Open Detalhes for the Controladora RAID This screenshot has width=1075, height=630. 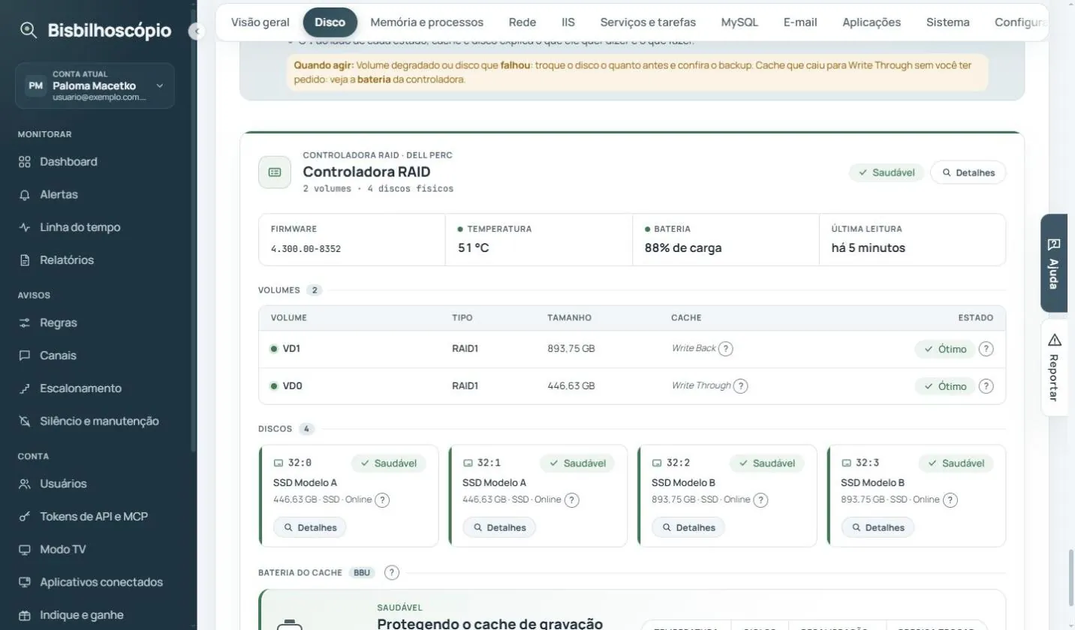(x=968, y=172)
